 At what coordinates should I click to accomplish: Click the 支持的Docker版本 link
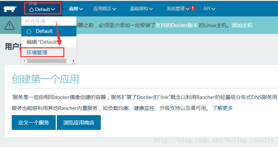coord(177,25)
